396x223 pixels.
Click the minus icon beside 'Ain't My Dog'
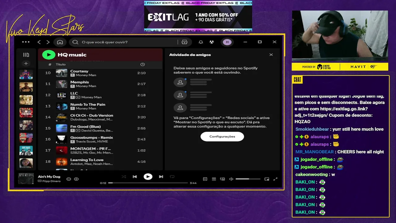point(69,179)
